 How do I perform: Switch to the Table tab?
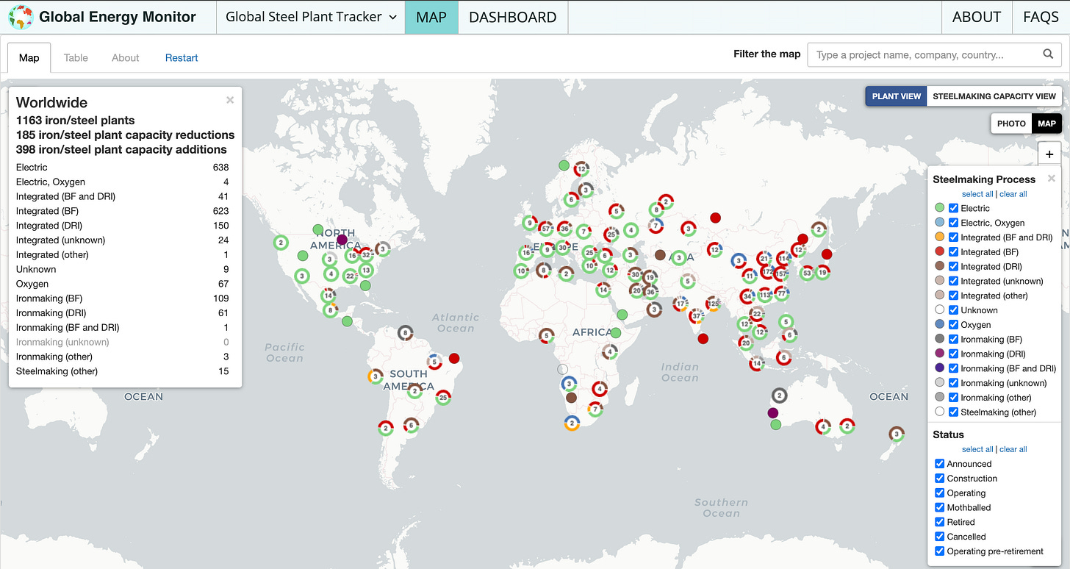click(x=76, y=57)
